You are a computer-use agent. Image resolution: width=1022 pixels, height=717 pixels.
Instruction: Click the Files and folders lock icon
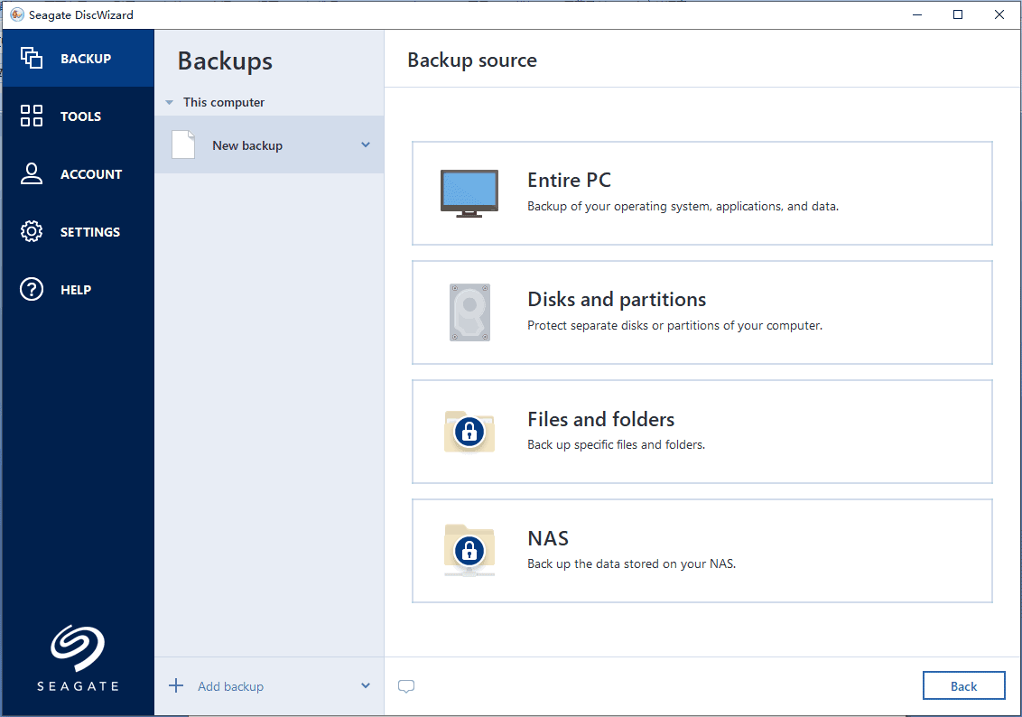tap(469, 432)
